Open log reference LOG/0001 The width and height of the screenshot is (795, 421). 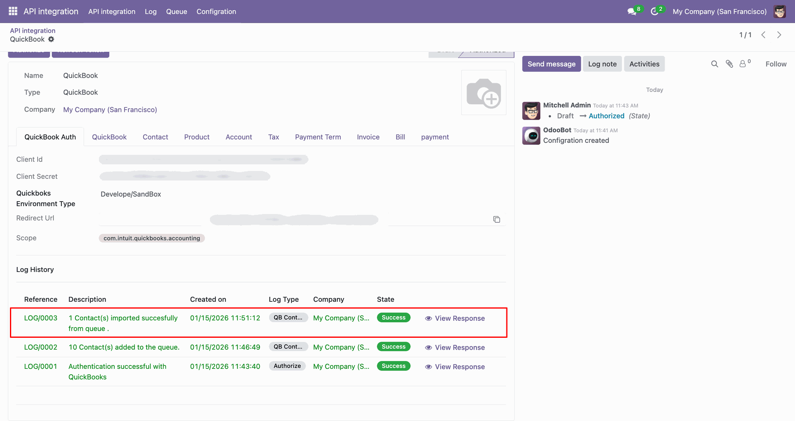tap(41, 366)
